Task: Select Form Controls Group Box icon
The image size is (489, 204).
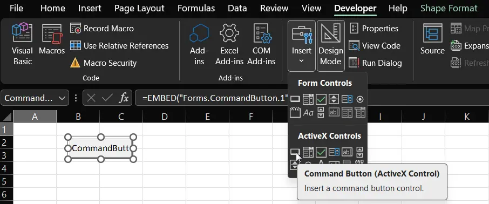Action: 295,112
